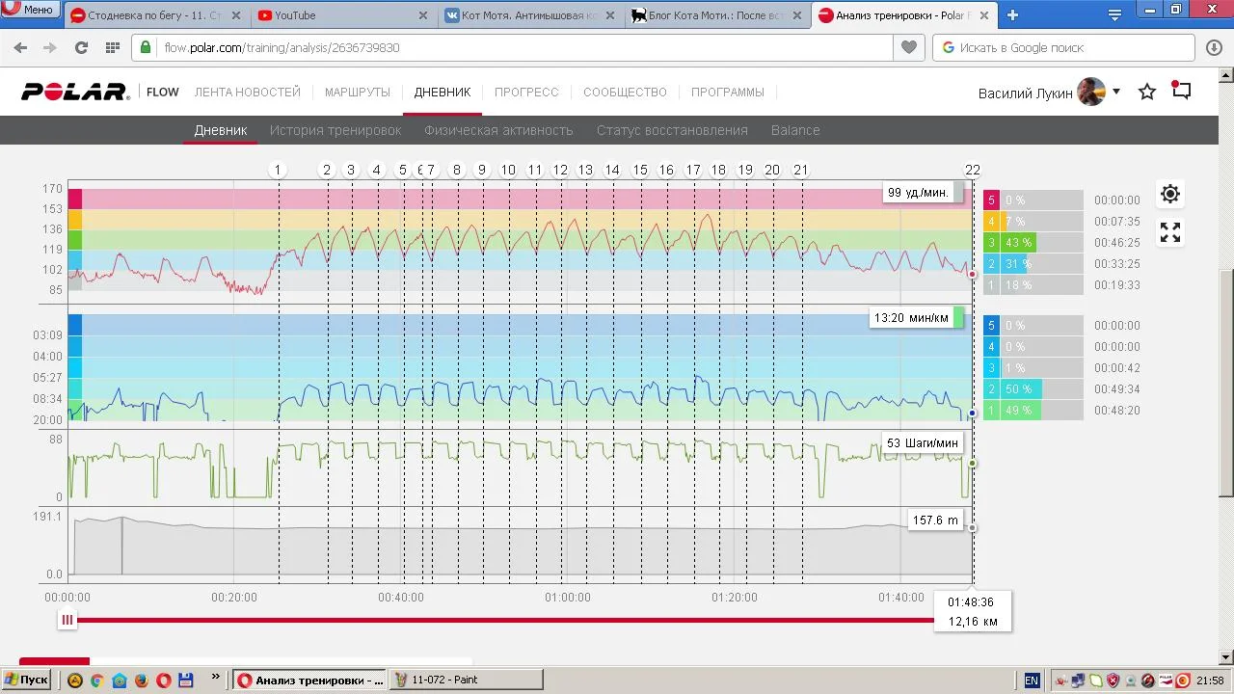Open browser downloads icon
This screenshot has width=1234, height=694.
click(x=1214, y=47)
